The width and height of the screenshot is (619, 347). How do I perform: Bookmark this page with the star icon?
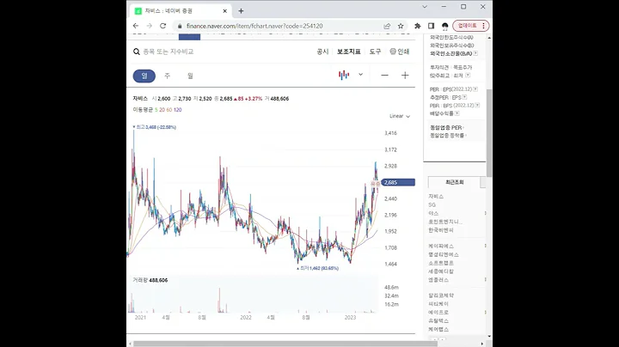coord(401,26)
